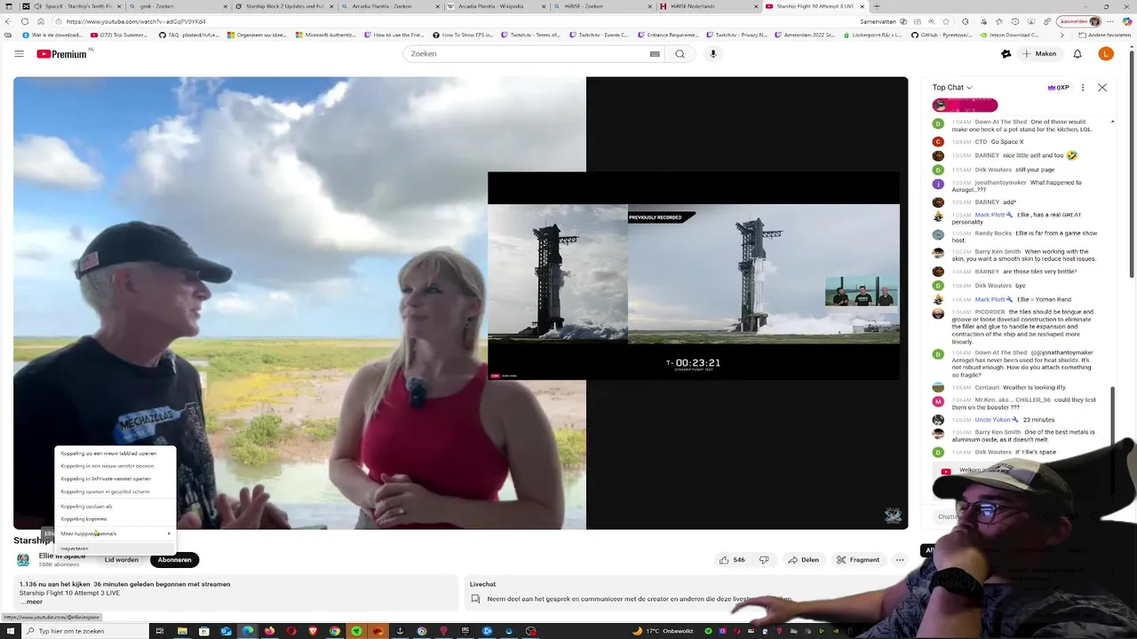
Task: Open the Andere favorieten bookmarks folder
Action: point(1104,35)
